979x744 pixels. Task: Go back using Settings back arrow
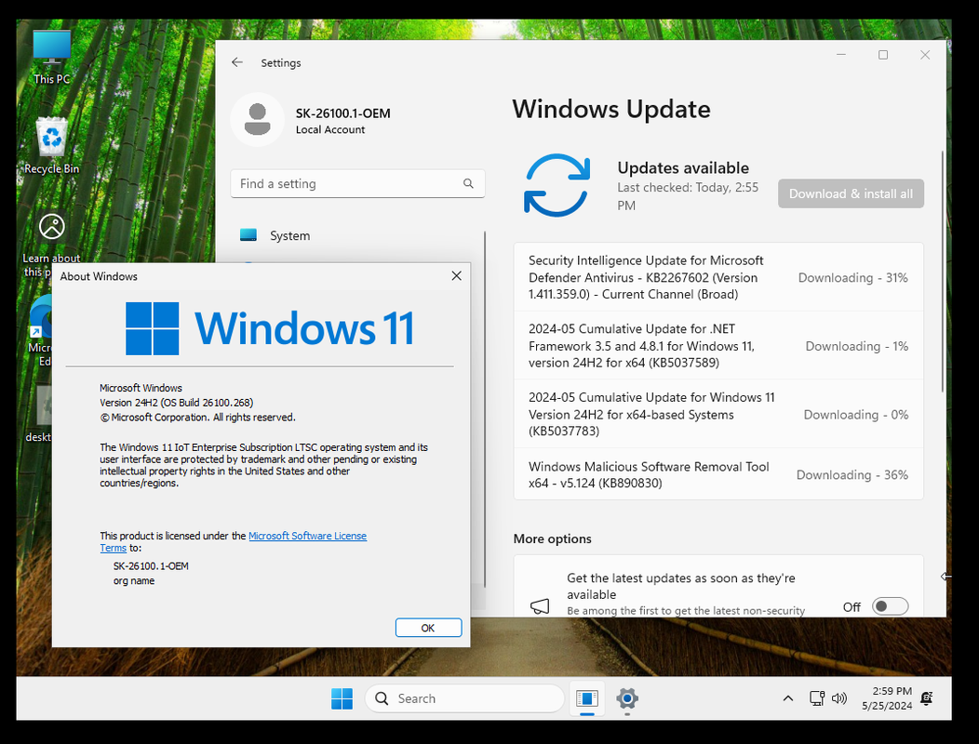point(236,62)
